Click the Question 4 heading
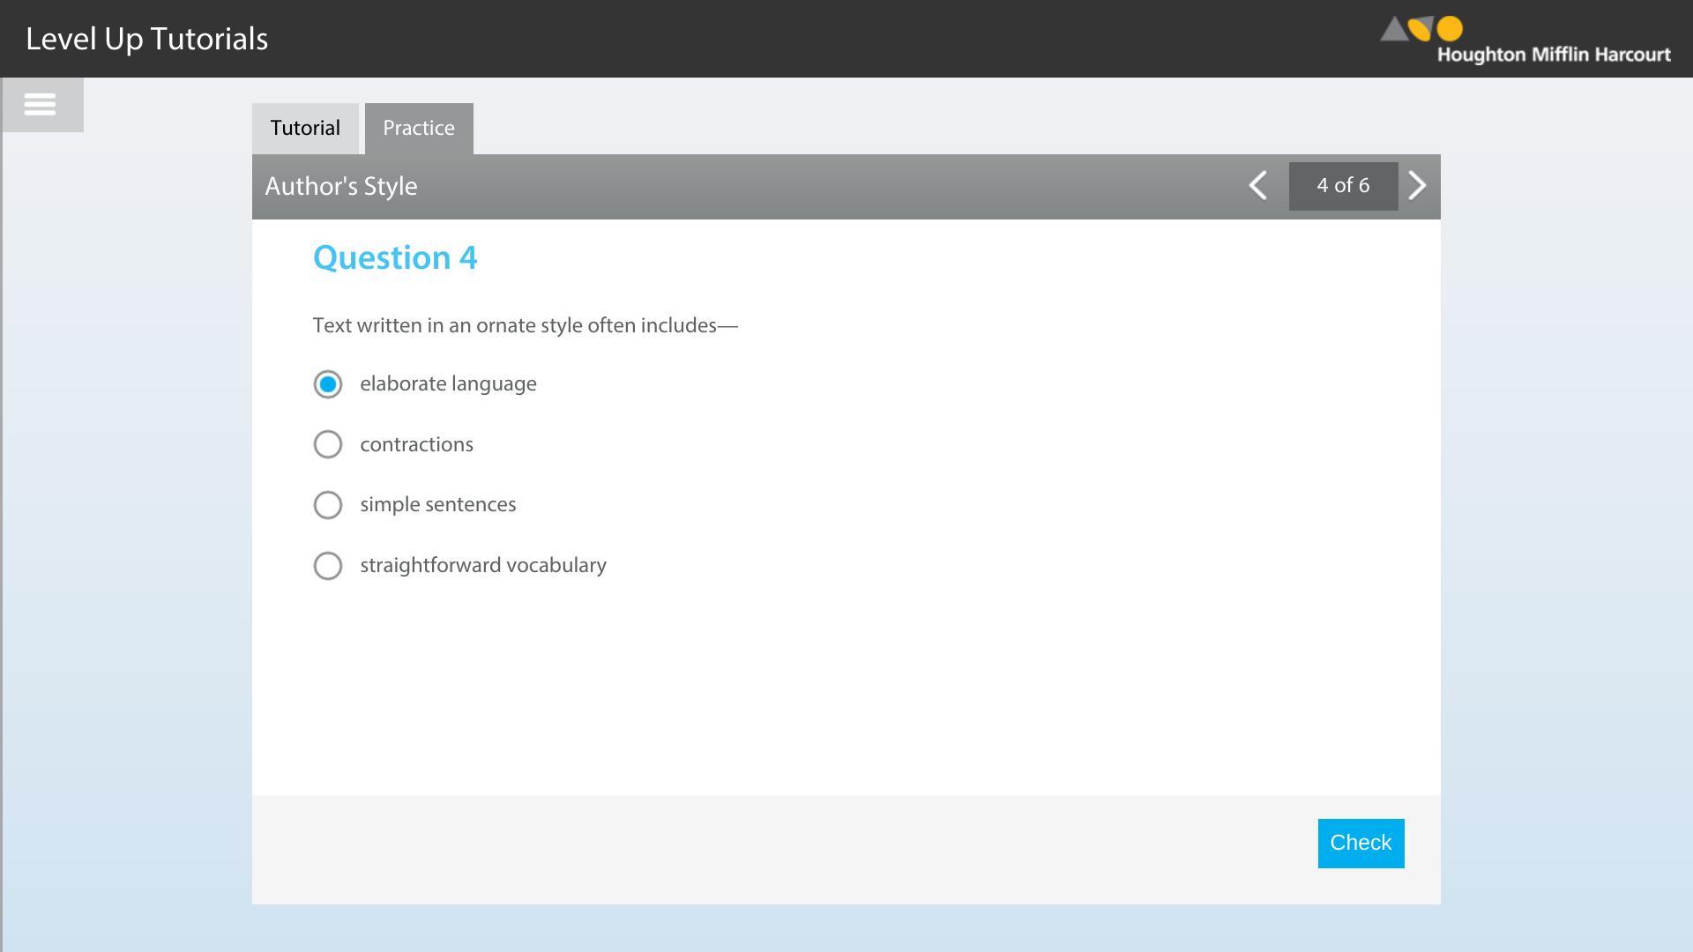 click(395, 258)
